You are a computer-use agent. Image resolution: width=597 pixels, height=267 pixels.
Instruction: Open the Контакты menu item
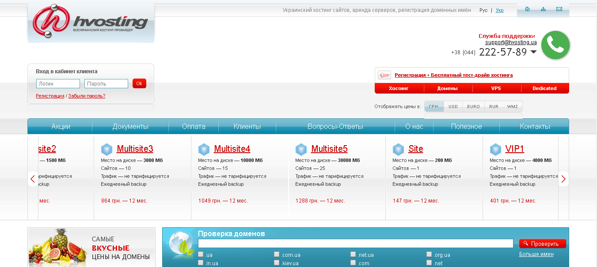coord(535,126)
